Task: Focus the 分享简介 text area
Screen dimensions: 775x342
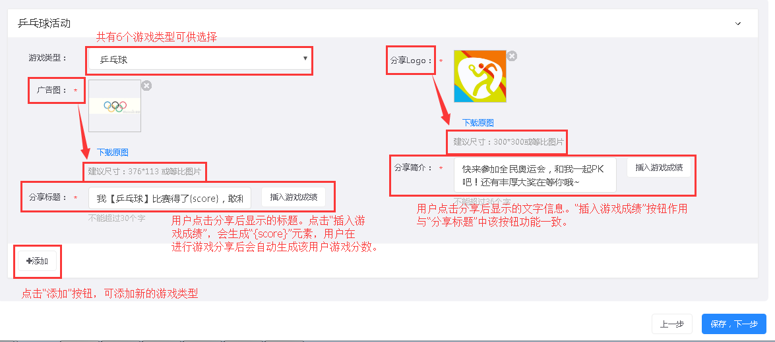Action: 536,175
